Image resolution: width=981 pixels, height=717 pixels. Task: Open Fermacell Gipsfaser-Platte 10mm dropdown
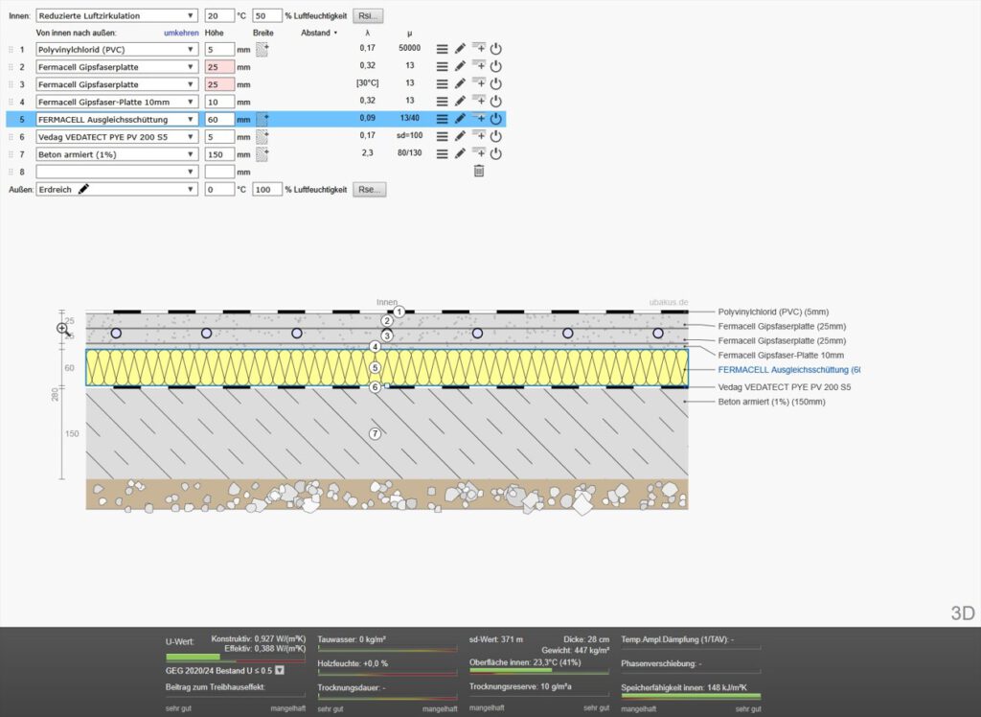click(117, 102)
